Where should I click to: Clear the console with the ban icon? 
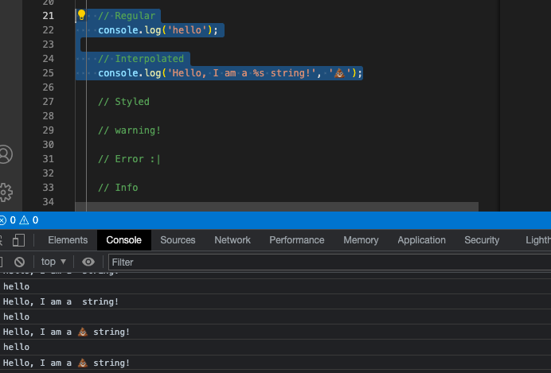coord(19,262)
